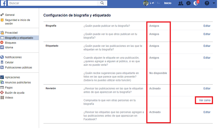Open Seguridad e inicio de sesión

click(x=17, y=22)
